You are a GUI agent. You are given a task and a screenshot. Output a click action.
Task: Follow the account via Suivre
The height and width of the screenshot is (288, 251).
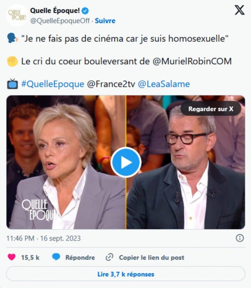[105, 21]
